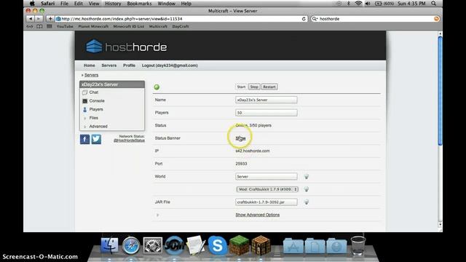
Task: Click the hosthorde search field
Action: click(375, 19)
